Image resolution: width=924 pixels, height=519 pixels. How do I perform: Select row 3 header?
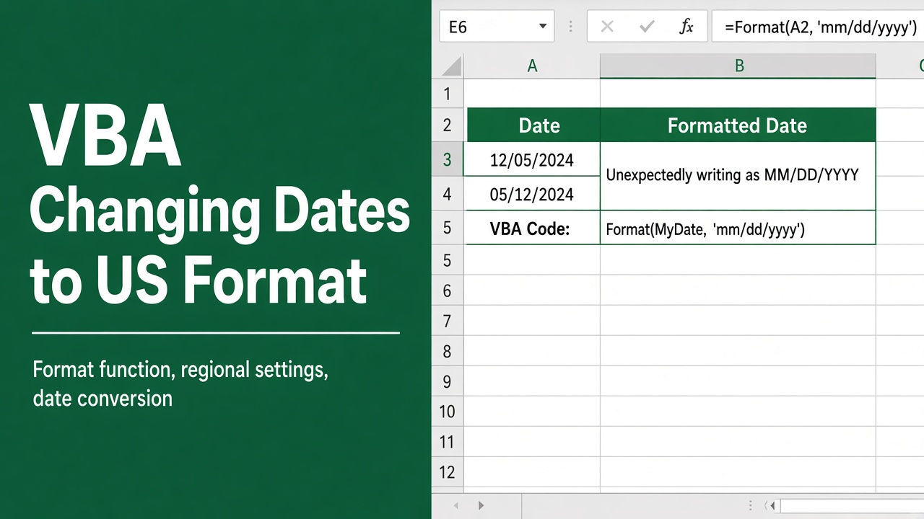(448, 159)
